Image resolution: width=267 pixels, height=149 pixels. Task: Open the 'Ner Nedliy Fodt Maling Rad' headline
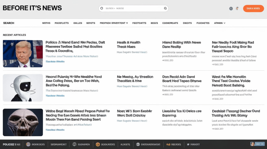point(233,47)
